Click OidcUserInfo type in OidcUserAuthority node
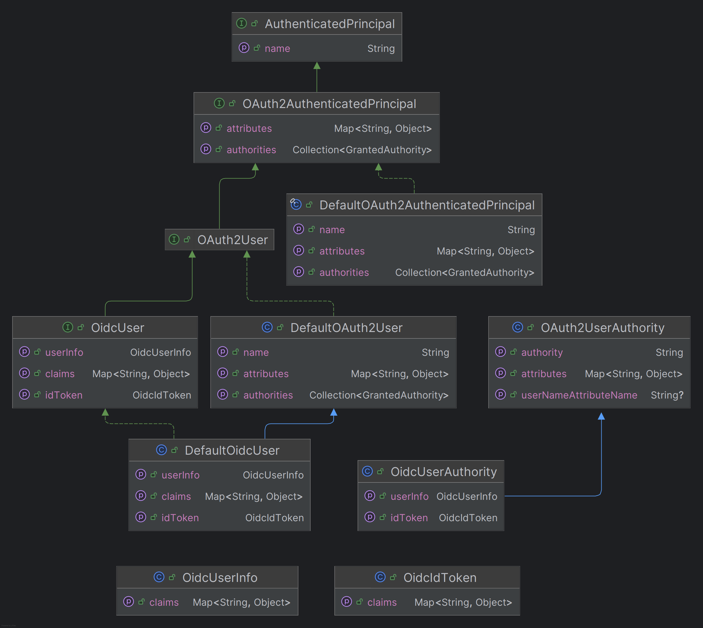703x628 pixels. pos(467,496)
